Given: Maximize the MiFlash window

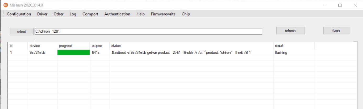Looking at the screenshot, I should pos(340,5).
